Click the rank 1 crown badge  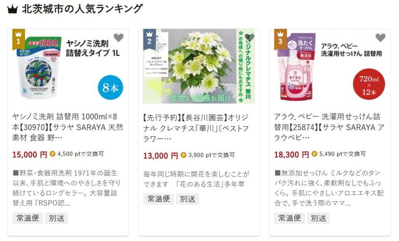19,39
